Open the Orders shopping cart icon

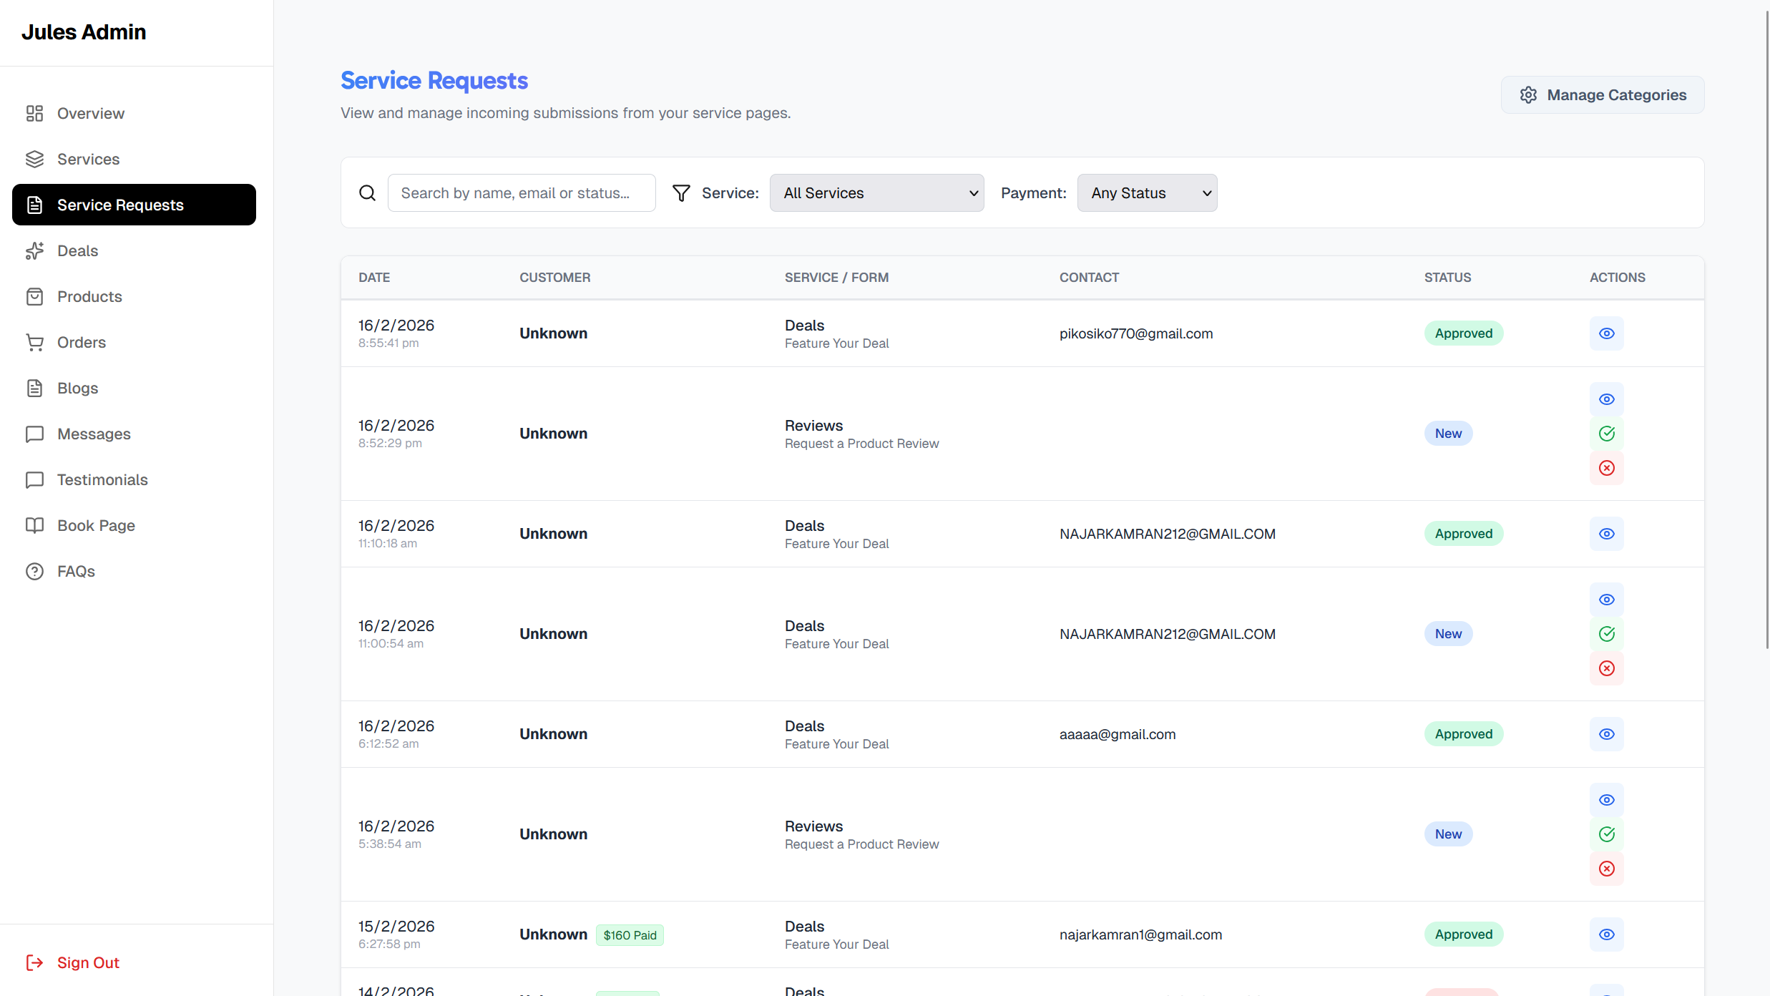[x=35, y=342]
